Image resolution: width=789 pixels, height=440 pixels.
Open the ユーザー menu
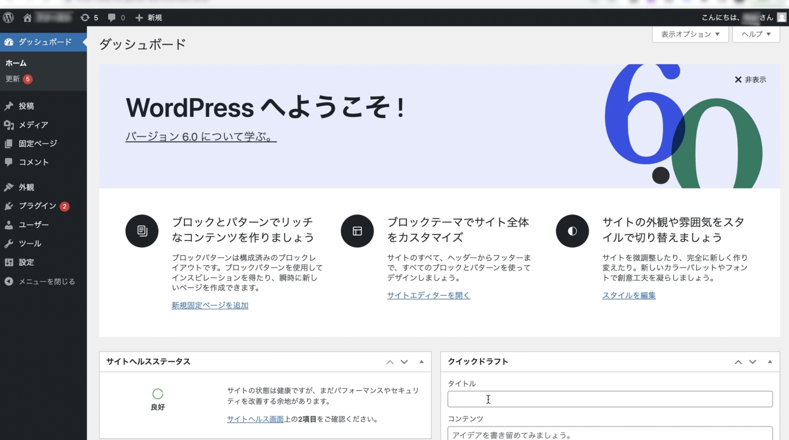pyautogui.click(x=34, y=225)
